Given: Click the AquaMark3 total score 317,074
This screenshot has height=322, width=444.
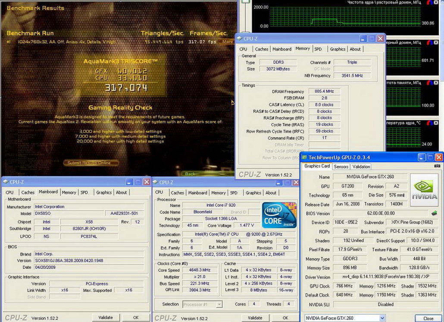Looking at the screenshot, I should 126,88.
